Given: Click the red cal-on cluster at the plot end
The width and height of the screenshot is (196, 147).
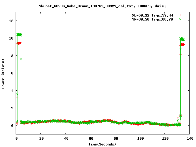Looking at the screenshot, I should (183, 45).
